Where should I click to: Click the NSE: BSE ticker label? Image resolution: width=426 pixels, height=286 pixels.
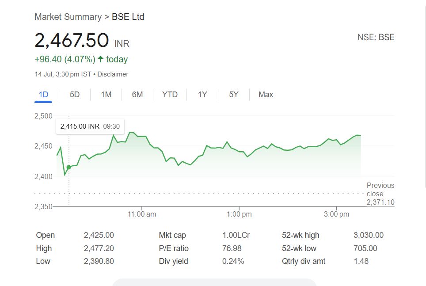click(376, 38)
